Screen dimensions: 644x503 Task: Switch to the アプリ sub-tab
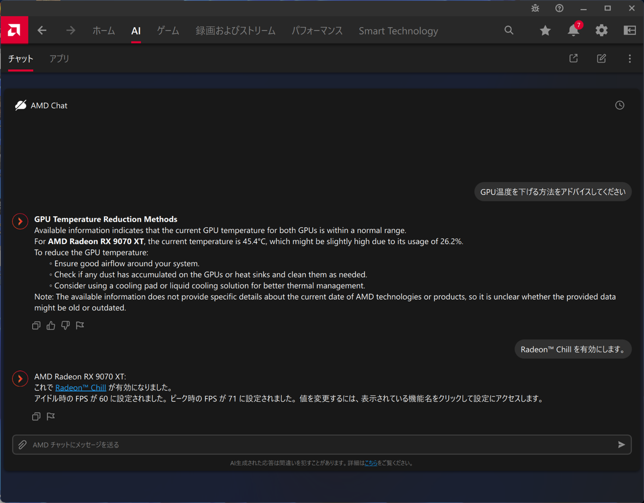click(x=59, y=59)
